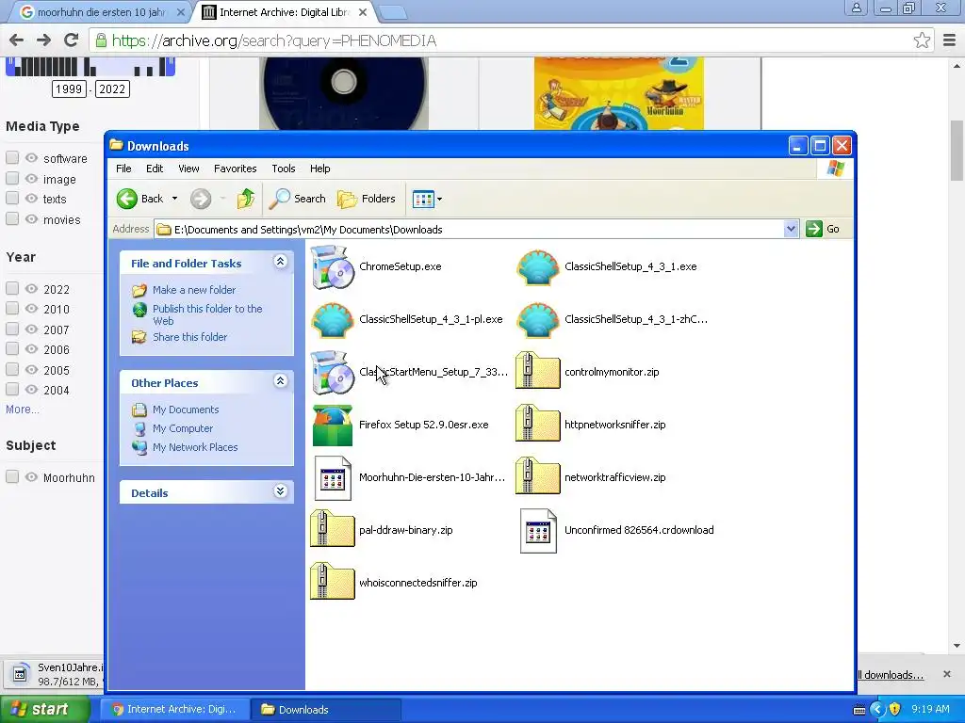Click the security shield tray icon
This screenshot has height=723, width=965.
(x=894, y=709)
